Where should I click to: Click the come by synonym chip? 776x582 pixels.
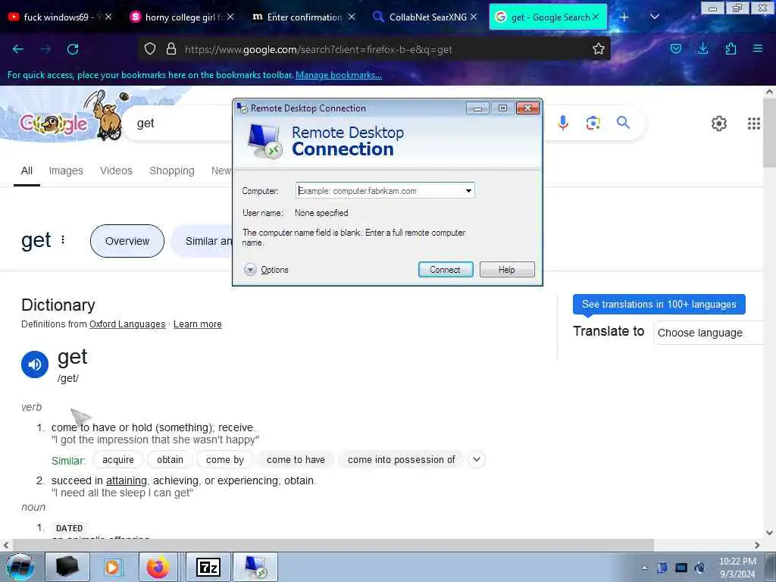[x=224, y=460]
